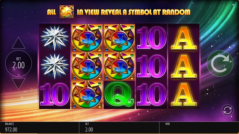This screenshot has width=239, height=134.
Task: Click the top rainbow J symbol on reel two
Action: [x=87, y=38]
